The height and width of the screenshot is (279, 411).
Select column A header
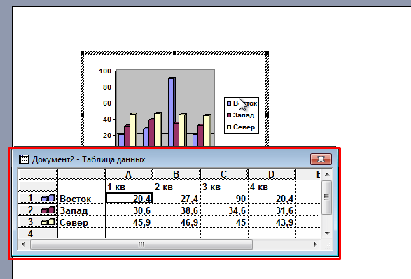point(129,174)
